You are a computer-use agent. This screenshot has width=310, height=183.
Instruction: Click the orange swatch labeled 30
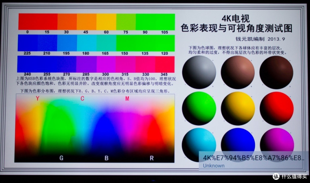(67, 22)
